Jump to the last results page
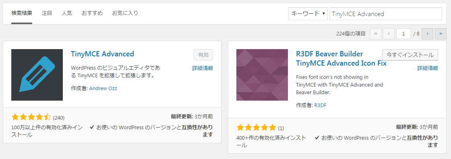This screenshot has width=451, height=159. (441, 34)
